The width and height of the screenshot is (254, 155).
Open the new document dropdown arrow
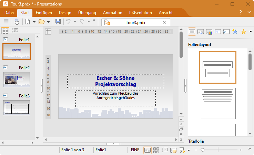click(x=34, y=22)
